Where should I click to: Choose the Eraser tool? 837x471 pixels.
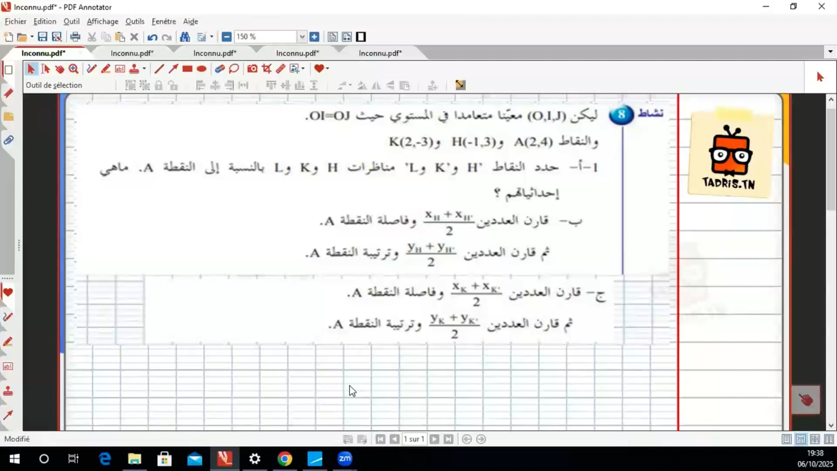[220, 68]
